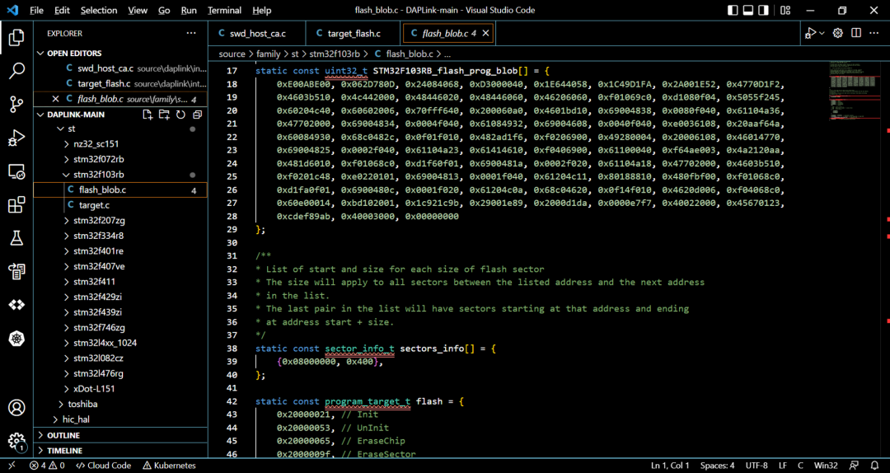Click Ln 1, Col 1 cursor position
The width and height of the screenshot is (890, 473).
point(670,466)
